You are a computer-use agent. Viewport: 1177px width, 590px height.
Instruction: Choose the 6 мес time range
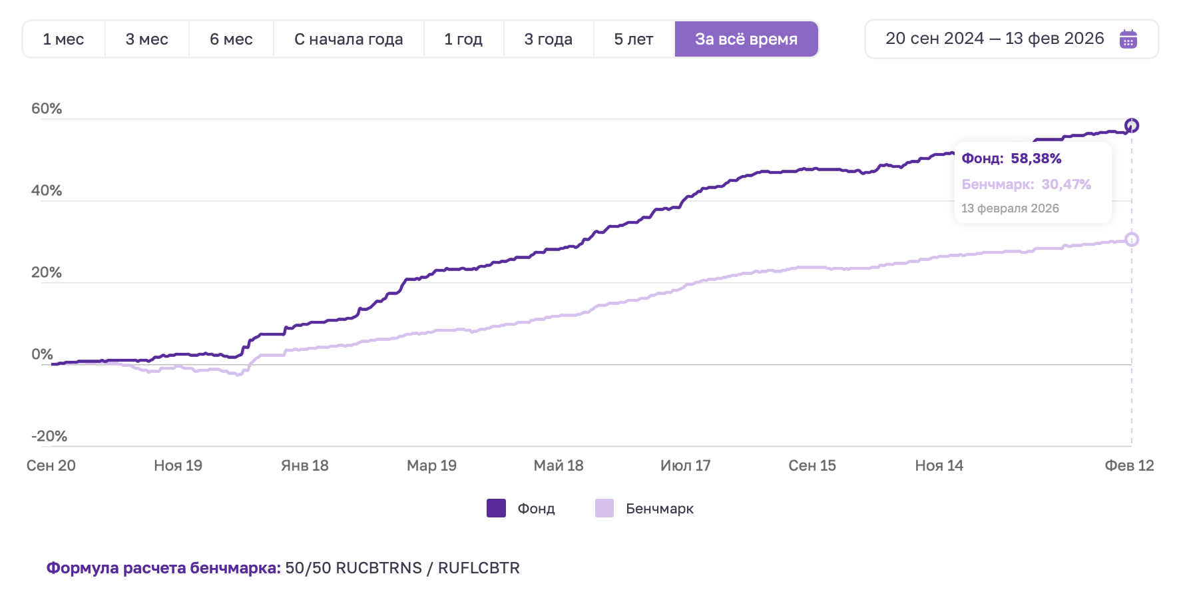(x=231, y=39)
